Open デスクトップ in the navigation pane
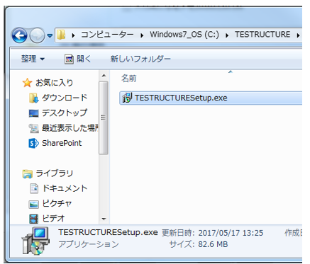310x264 pixels. (x=65, y=113)
